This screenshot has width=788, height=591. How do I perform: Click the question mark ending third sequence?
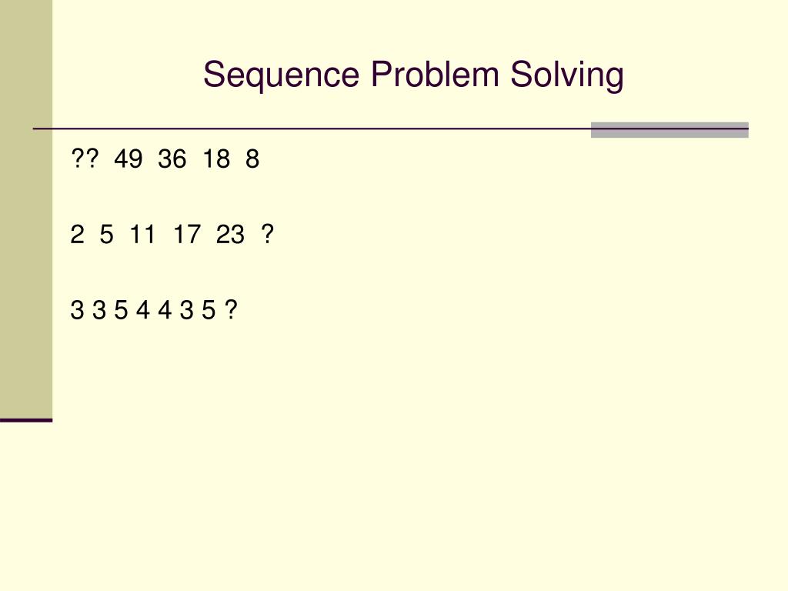pos(231,309)
